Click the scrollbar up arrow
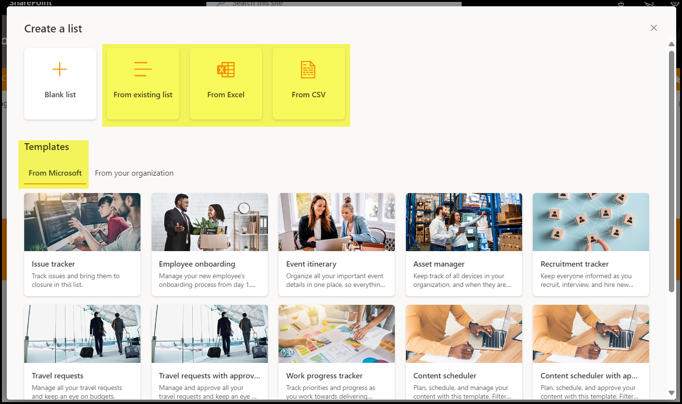Viewport: 682px width, 404px height. coord(671,45)
